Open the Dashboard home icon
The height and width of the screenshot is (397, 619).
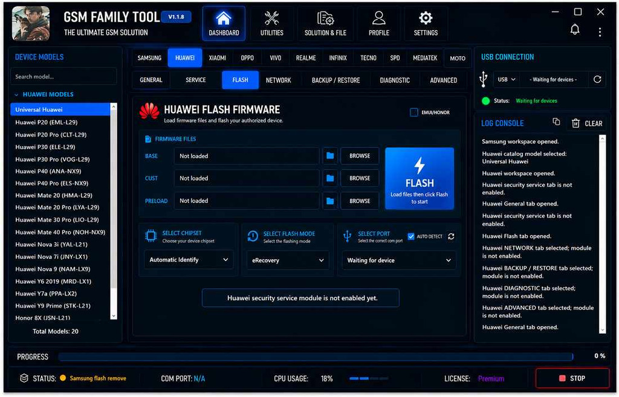[x=224, y=18]
